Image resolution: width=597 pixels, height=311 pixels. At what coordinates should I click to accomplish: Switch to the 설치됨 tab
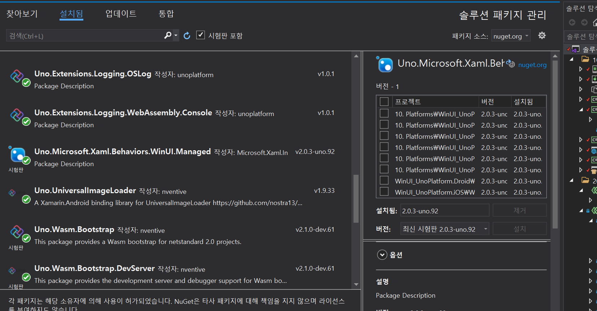(71, 14)
